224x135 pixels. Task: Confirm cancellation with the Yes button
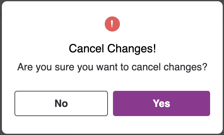click(162, 103)
